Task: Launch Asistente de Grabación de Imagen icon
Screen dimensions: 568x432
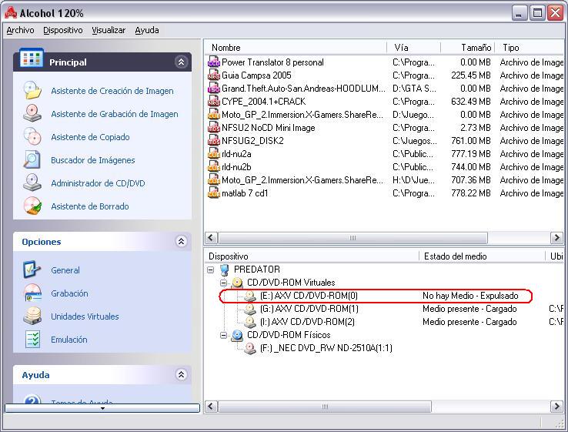Action: point(32,113)
